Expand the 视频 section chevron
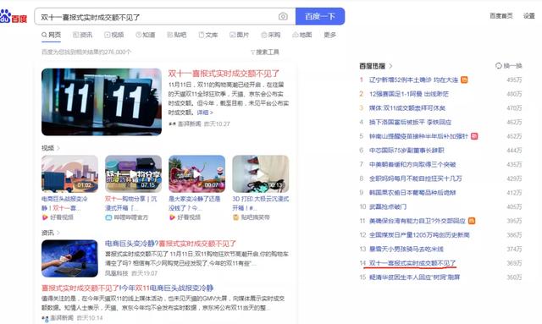 coord(58,148)
